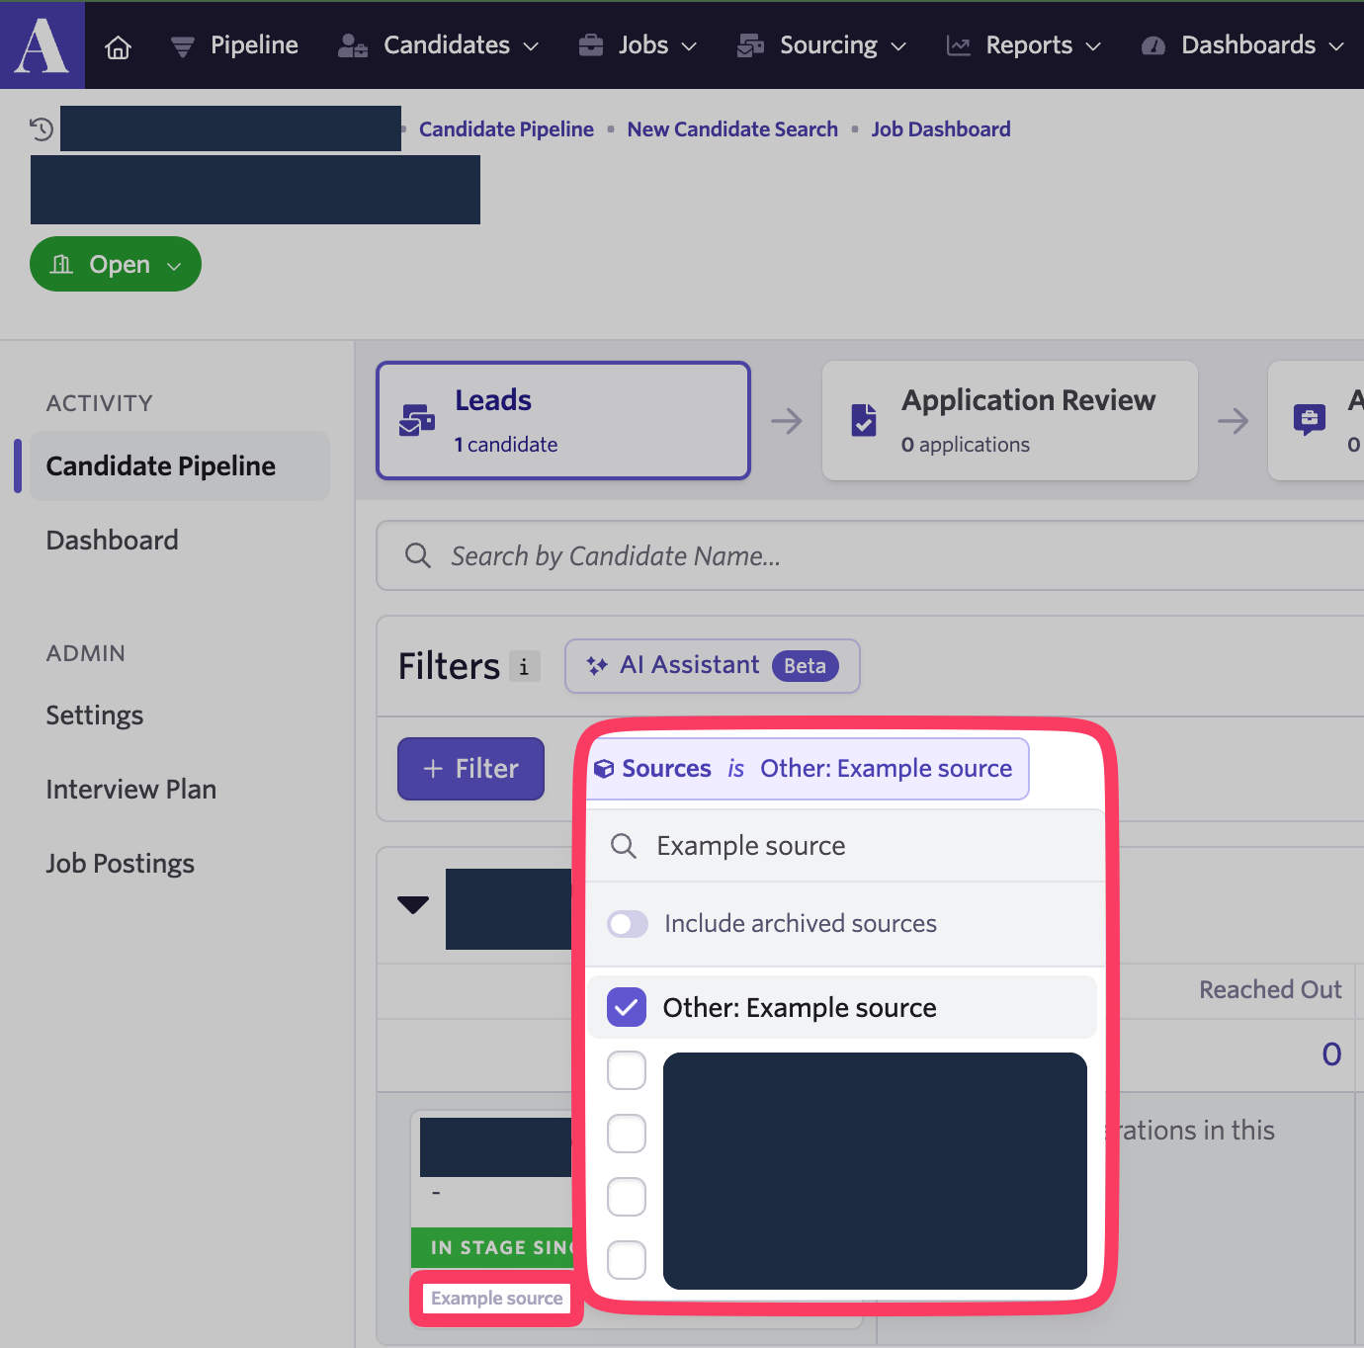
Task: Click the Filters info icon
Action: click(524, 667)
